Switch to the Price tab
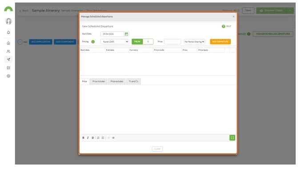 (85, 81)
